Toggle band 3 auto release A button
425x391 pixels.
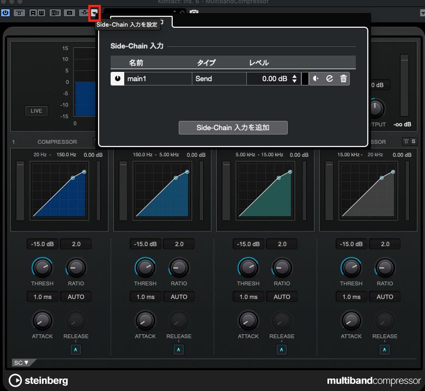click(x=282, y=350)
